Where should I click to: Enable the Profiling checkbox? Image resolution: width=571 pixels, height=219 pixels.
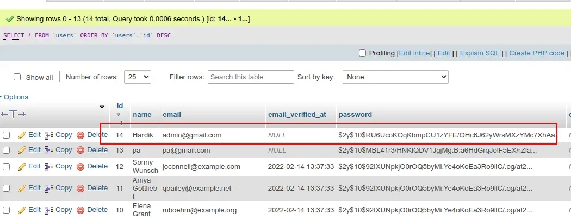pos(363,53)
